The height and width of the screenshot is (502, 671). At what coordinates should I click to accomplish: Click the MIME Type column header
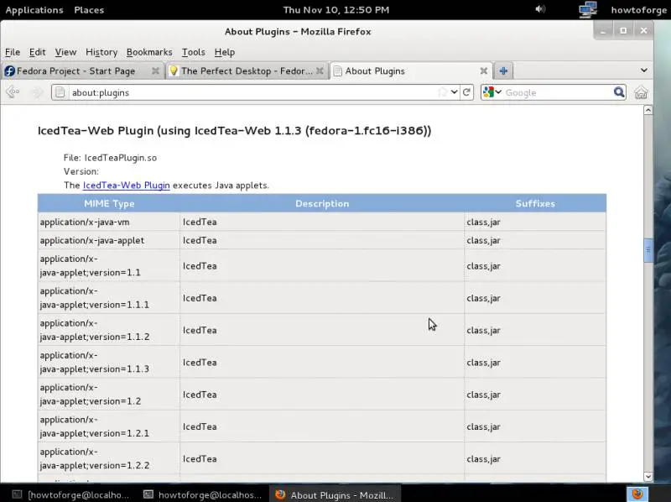[109, 203]
